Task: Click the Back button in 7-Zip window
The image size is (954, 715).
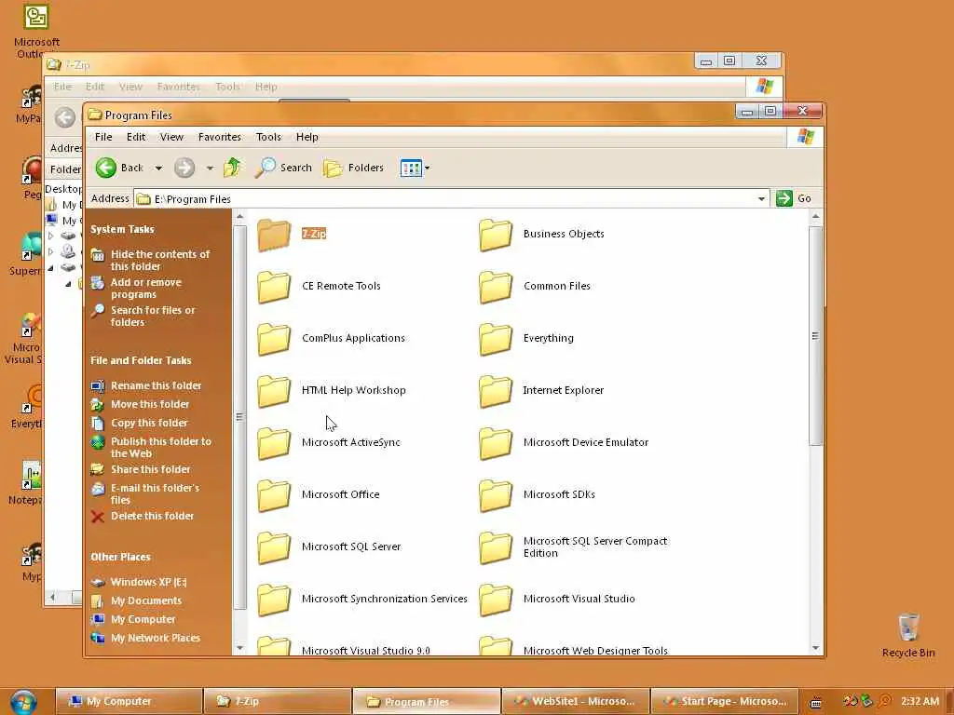Action: 65,117
